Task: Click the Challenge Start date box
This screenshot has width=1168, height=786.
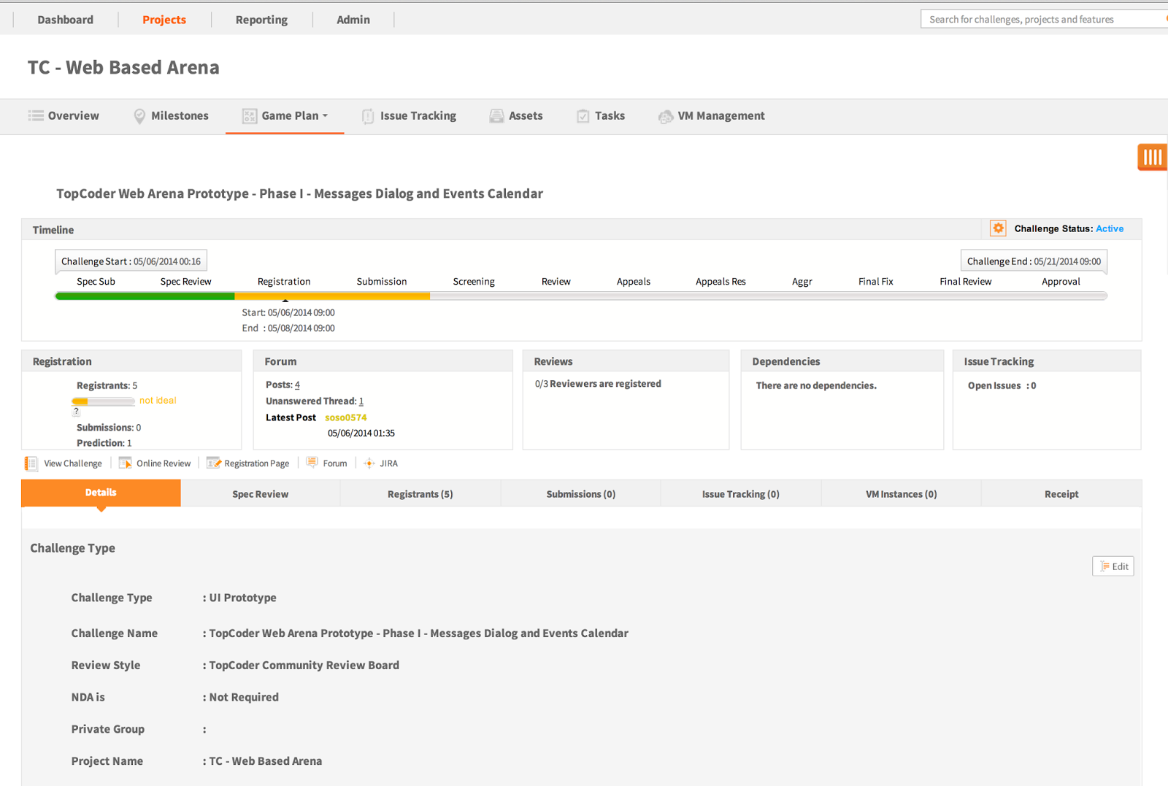Action: 131,261
